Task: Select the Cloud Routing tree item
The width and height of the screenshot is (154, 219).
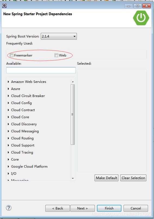Action: point(22,138)
